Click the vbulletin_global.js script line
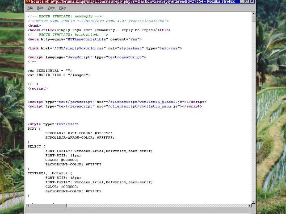 pos(117,102)
